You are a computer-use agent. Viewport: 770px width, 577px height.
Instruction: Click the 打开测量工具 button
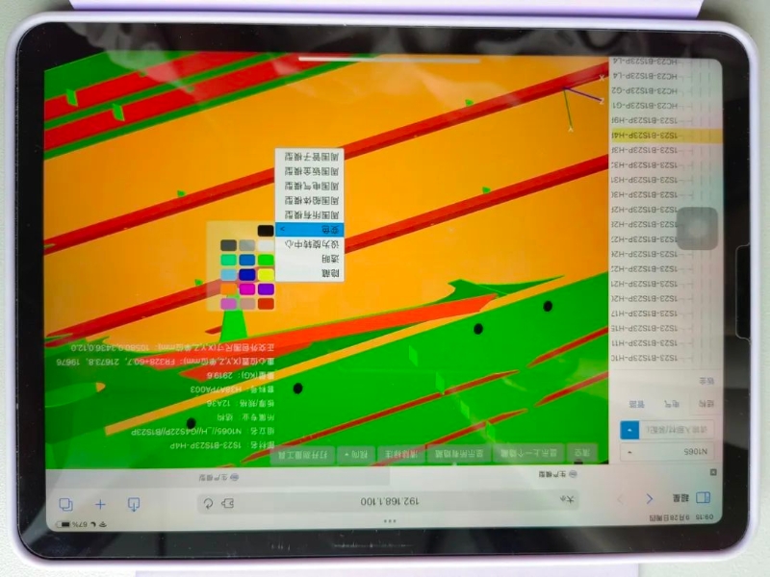tap(302, 455)
